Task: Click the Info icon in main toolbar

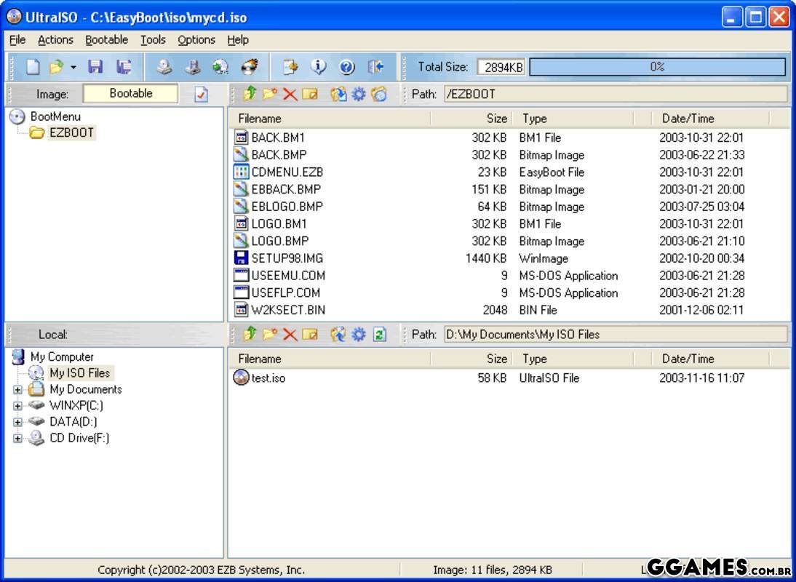Action: click(x=319, y=67)
